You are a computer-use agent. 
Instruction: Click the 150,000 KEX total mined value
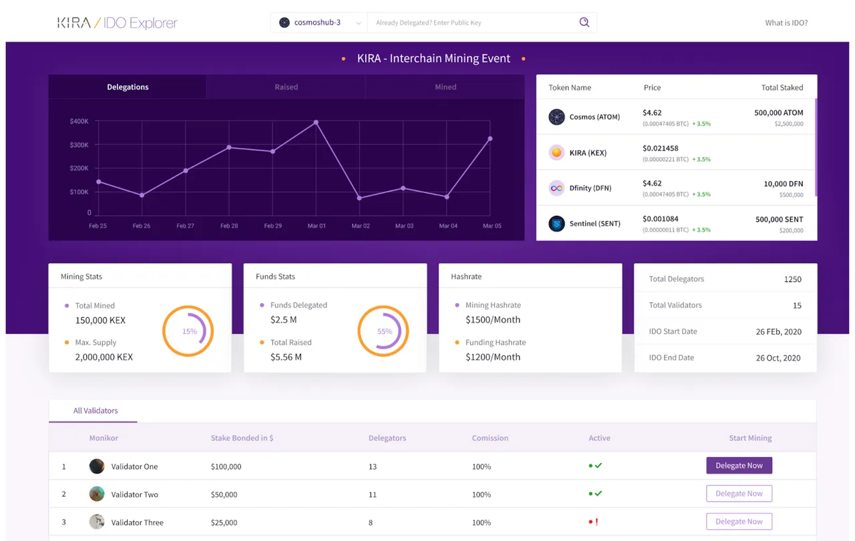100,320
